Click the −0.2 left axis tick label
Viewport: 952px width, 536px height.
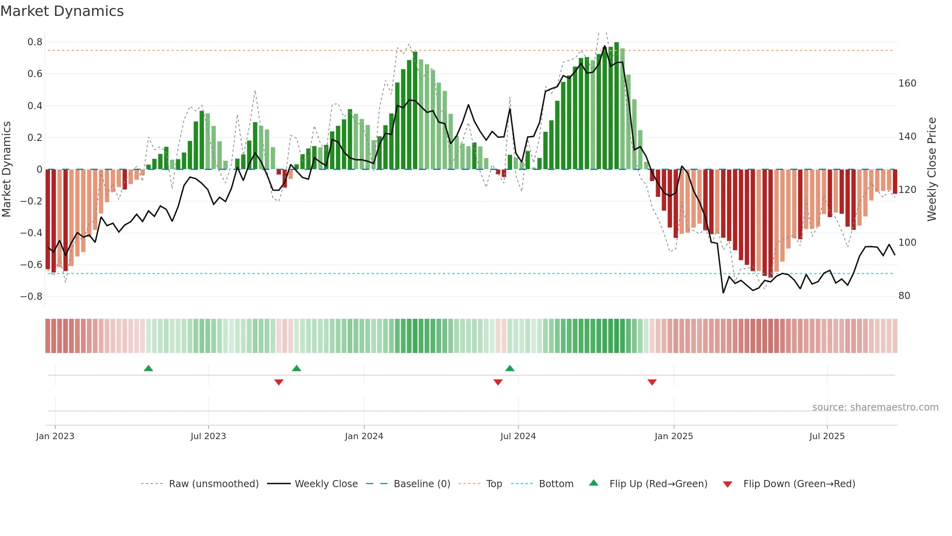pos(31,201)
